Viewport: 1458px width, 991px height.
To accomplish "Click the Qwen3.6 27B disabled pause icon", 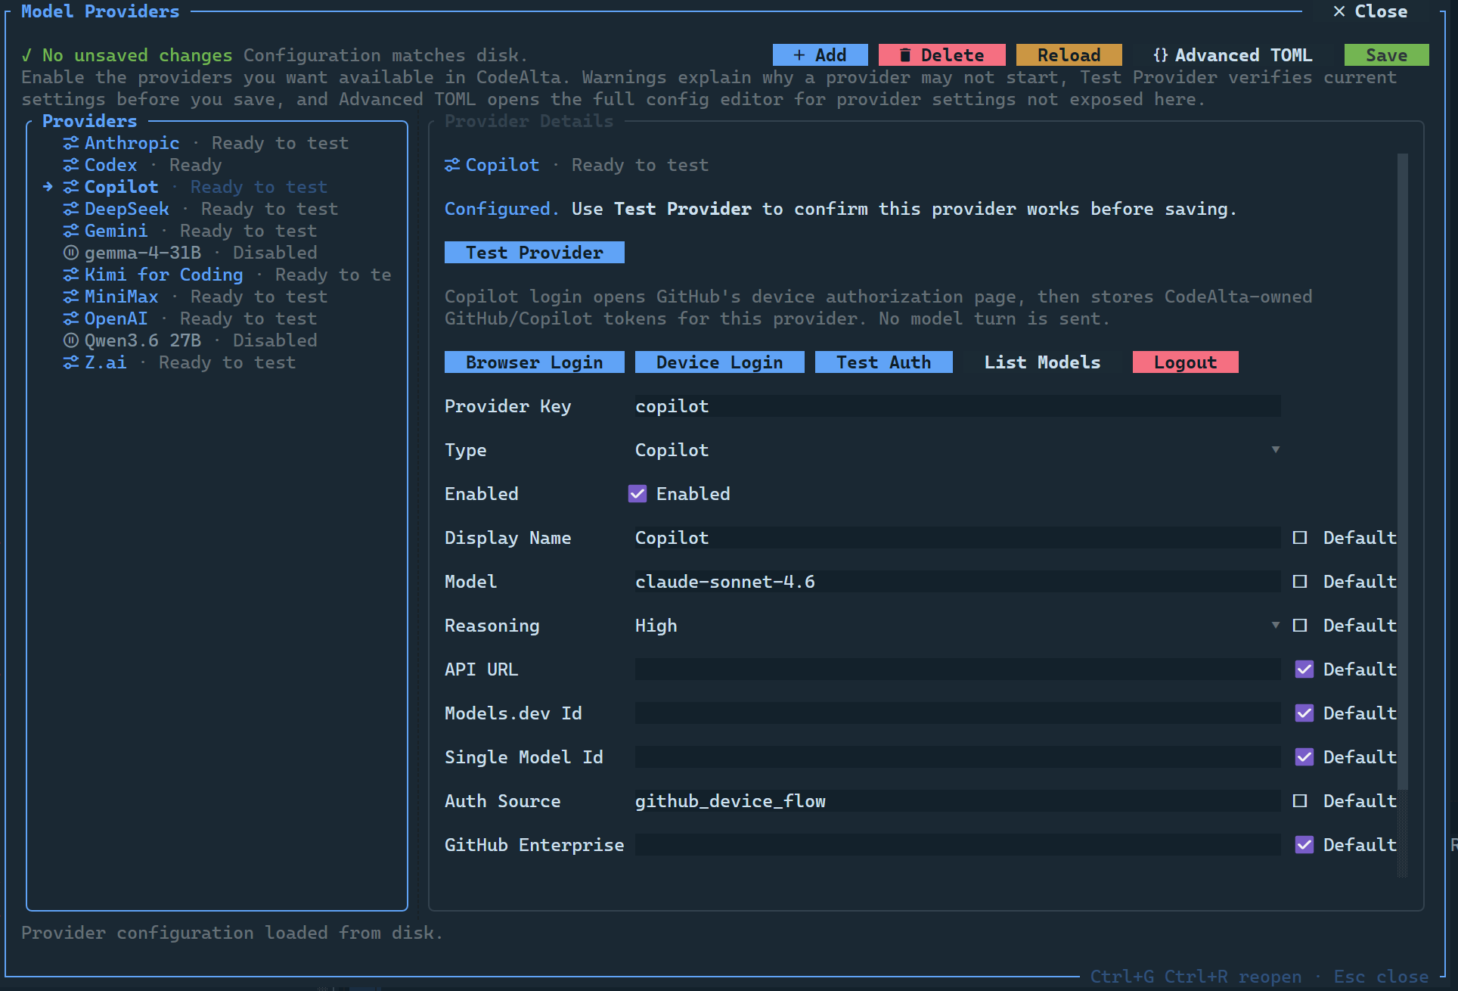I will 70,340.
